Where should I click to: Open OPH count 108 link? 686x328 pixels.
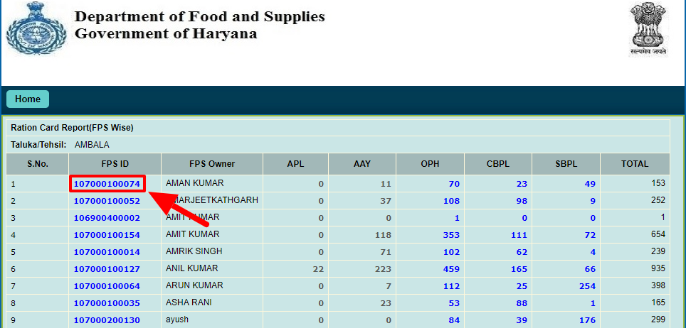pyautogui.click(x=451, y=202)
